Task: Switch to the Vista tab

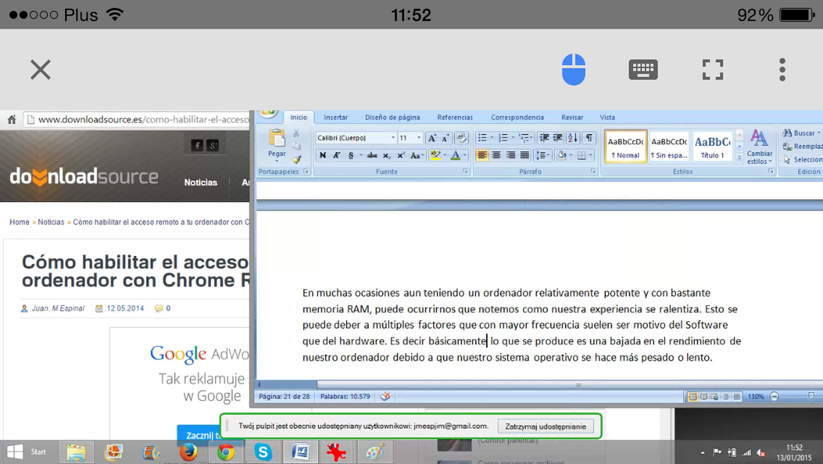Action: pyautogui.click(x=608, y=117)
